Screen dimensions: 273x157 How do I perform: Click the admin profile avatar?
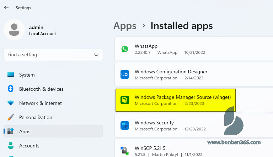click(x=14, y=30)
